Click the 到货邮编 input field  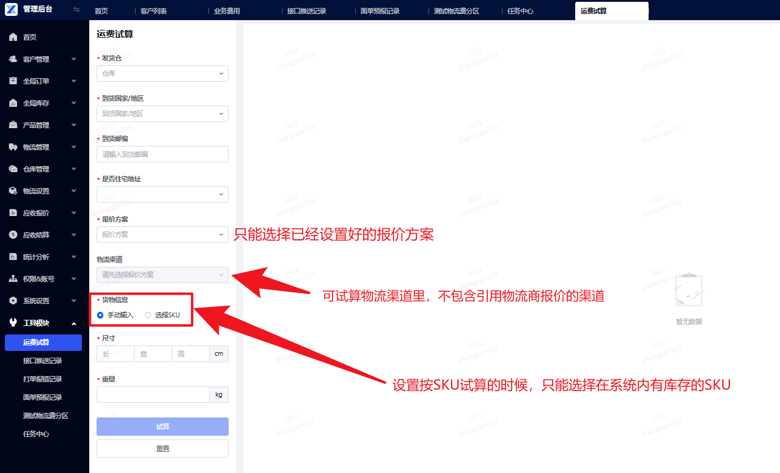pyautogui.click(x=163, y=154)
